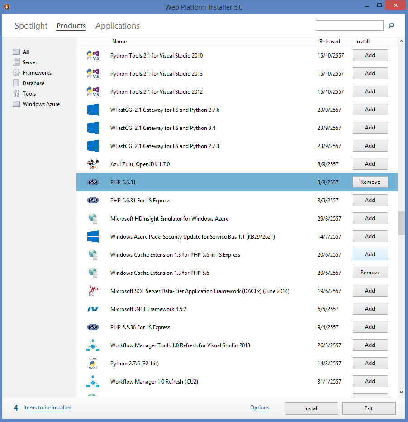Add Workflow Manager 1.0 Refresh (CU2)
The width and height of the screenshot is (408, 422).
click(370, 381)
